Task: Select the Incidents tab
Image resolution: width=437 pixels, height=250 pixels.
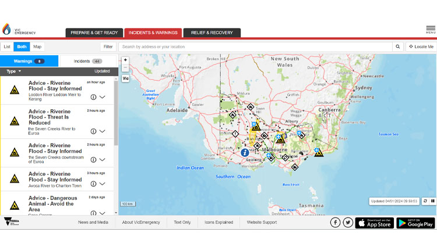Action: click(x=88, y=61)
